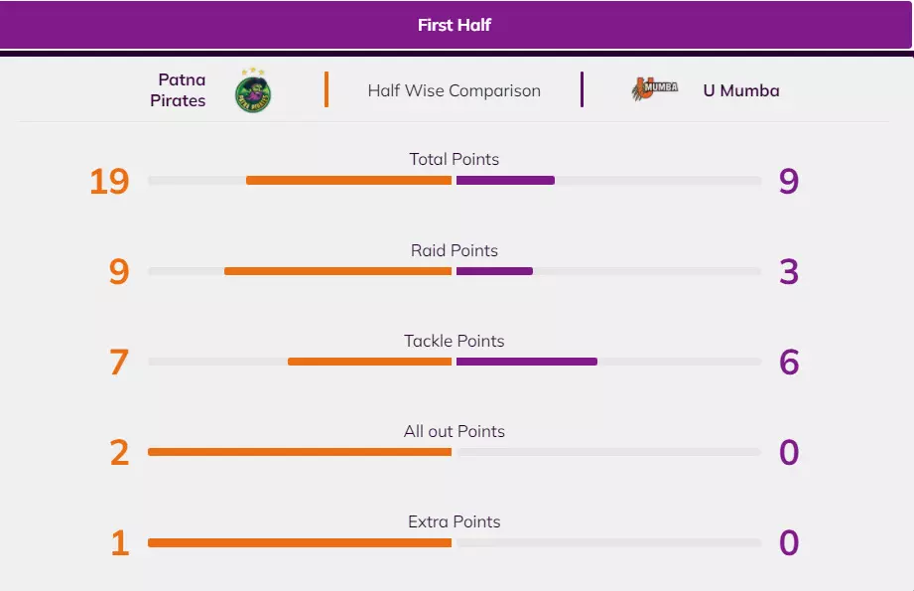Click the orange Extra Points bar
This screenshot has width=914, height=591.
click(x=300, y=542)
